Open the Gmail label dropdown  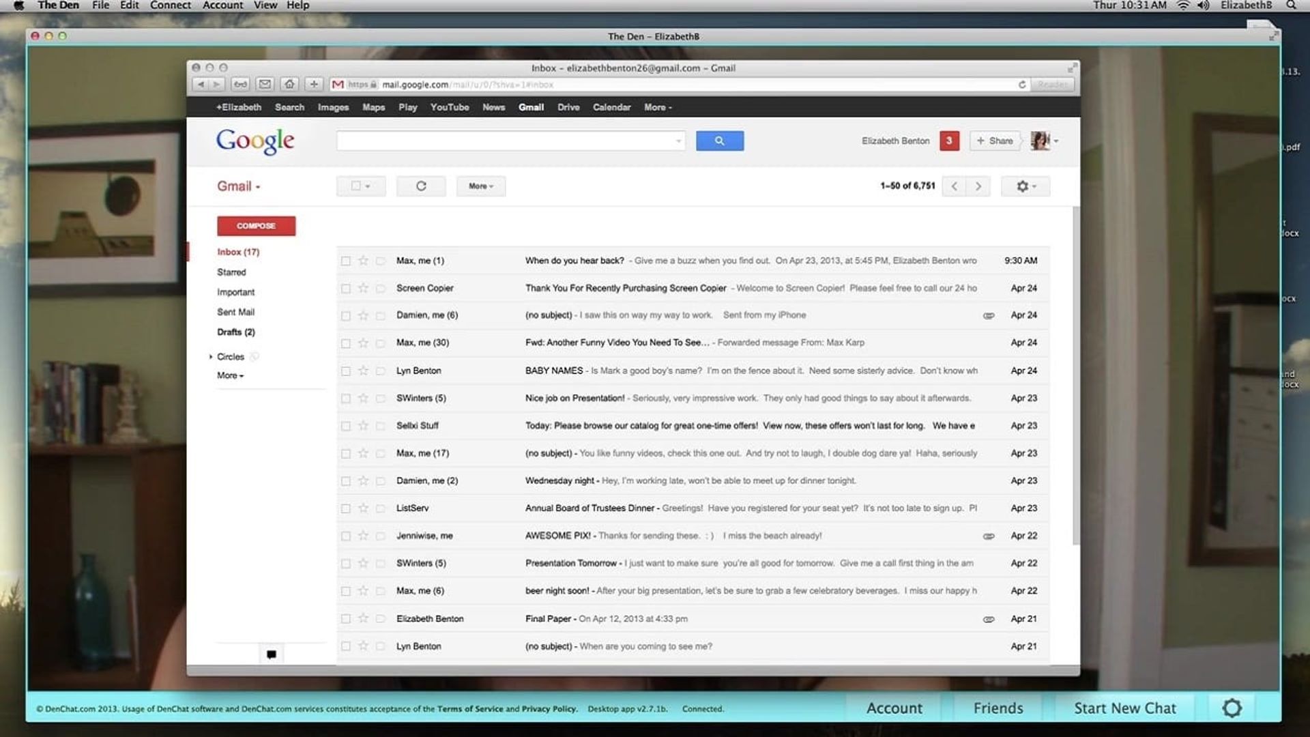click(x=238, y=186)
